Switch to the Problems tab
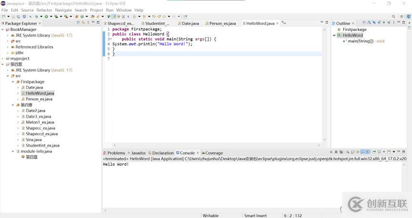Viewport: 412px width, 218px height. point(116,153)
